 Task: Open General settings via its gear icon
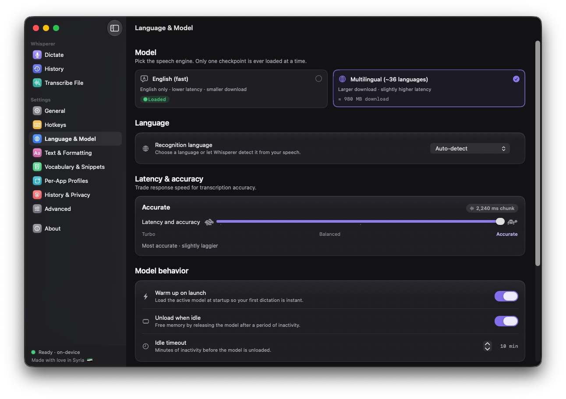[x=37, y=111]
